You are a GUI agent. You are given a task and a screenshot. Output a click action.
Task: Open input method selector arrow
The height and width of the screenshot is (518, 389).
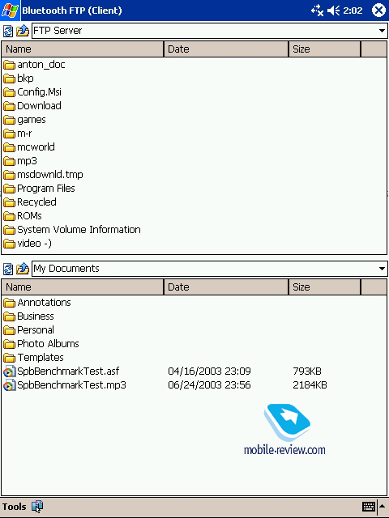tap(383, 506)
